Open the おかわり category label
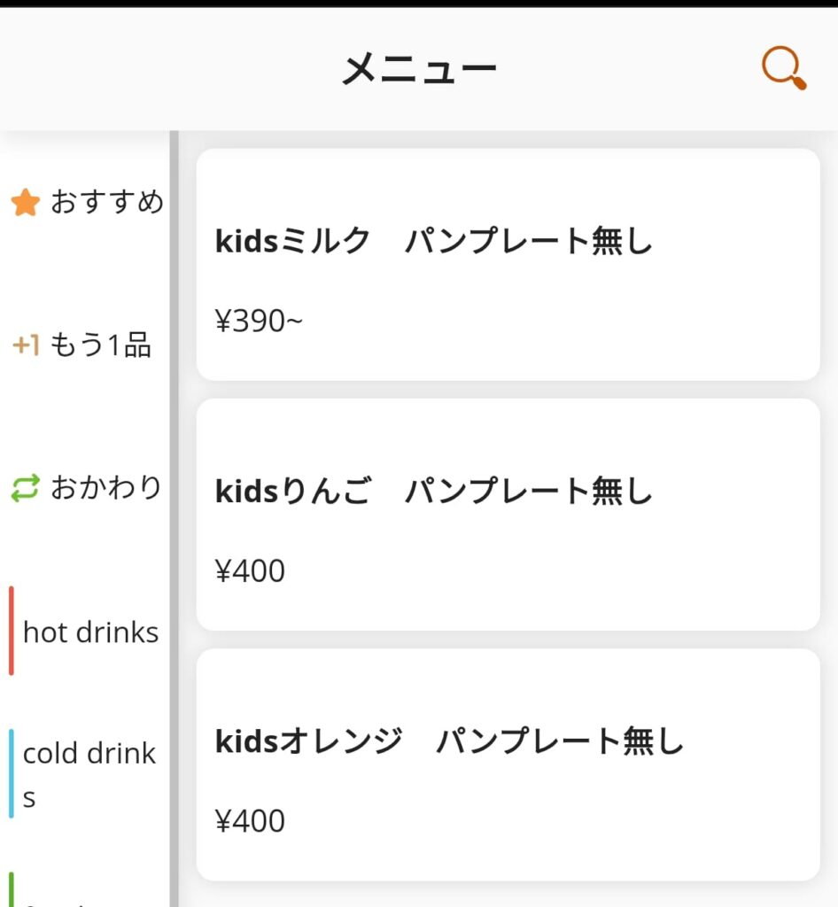Screen dimensions: 838x907 pos(106,488)
